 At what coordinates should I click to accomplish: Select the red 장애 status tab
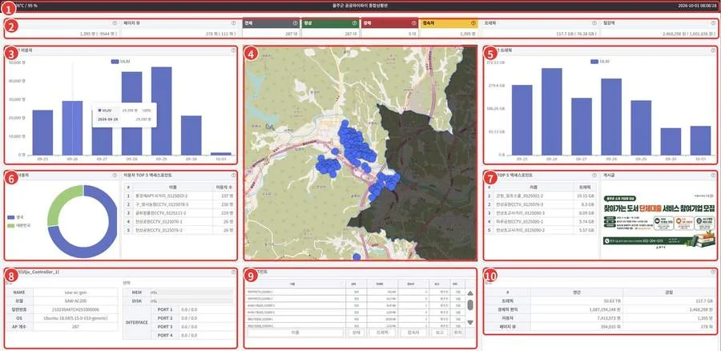(x=389, y=22)
